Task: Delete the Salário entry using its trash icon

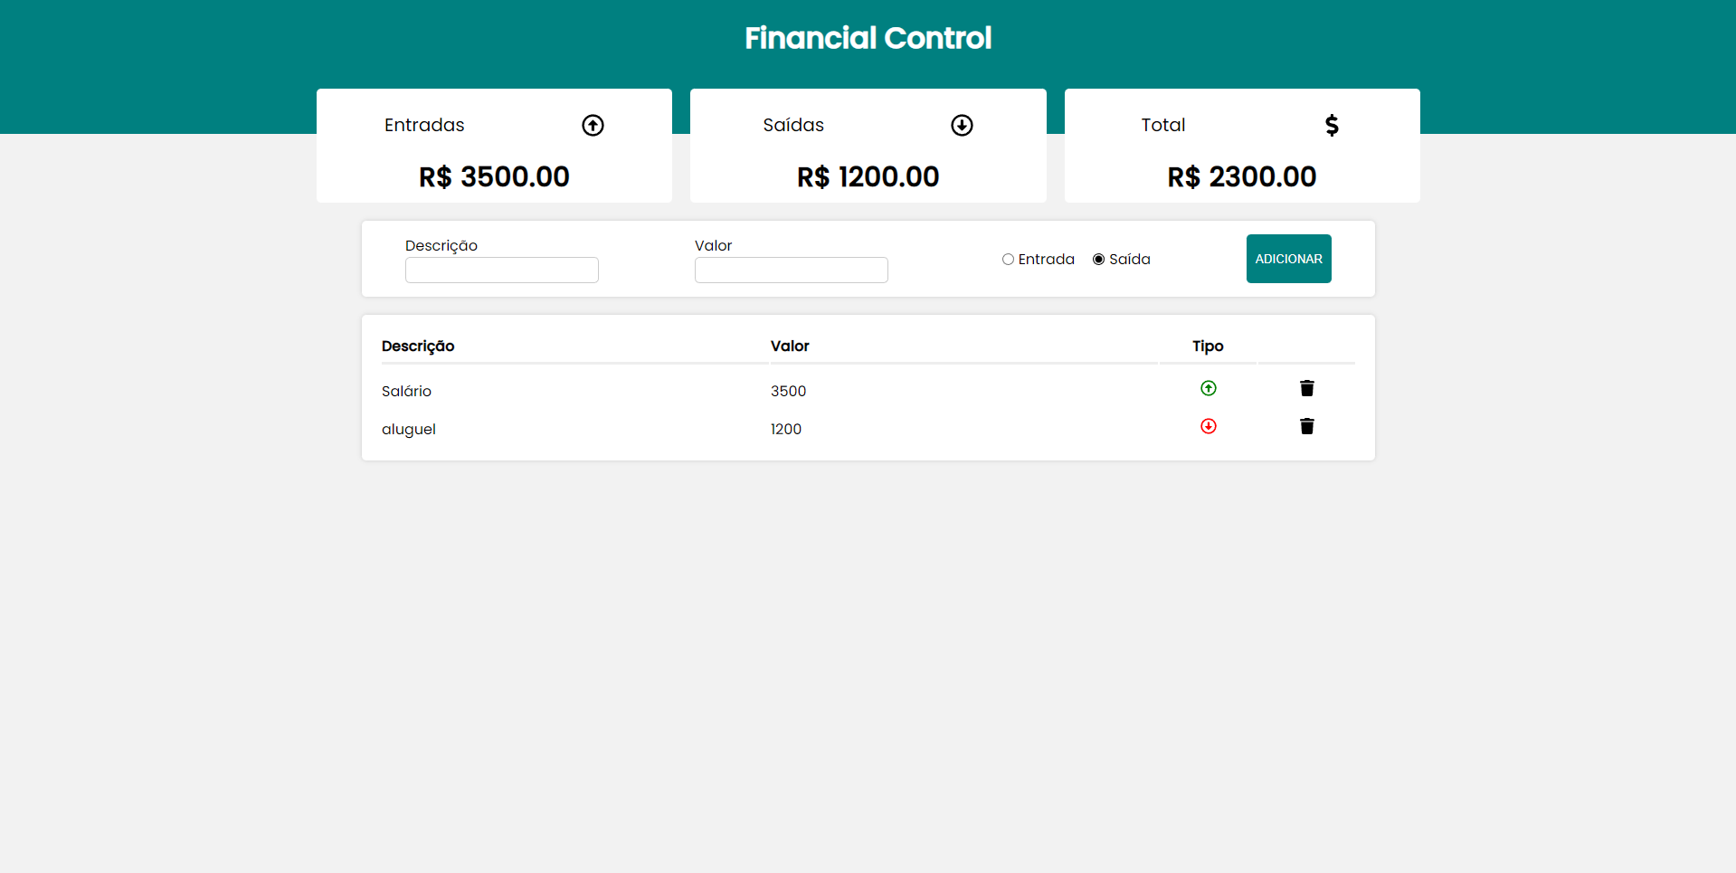Action: tap(1306, 388)
